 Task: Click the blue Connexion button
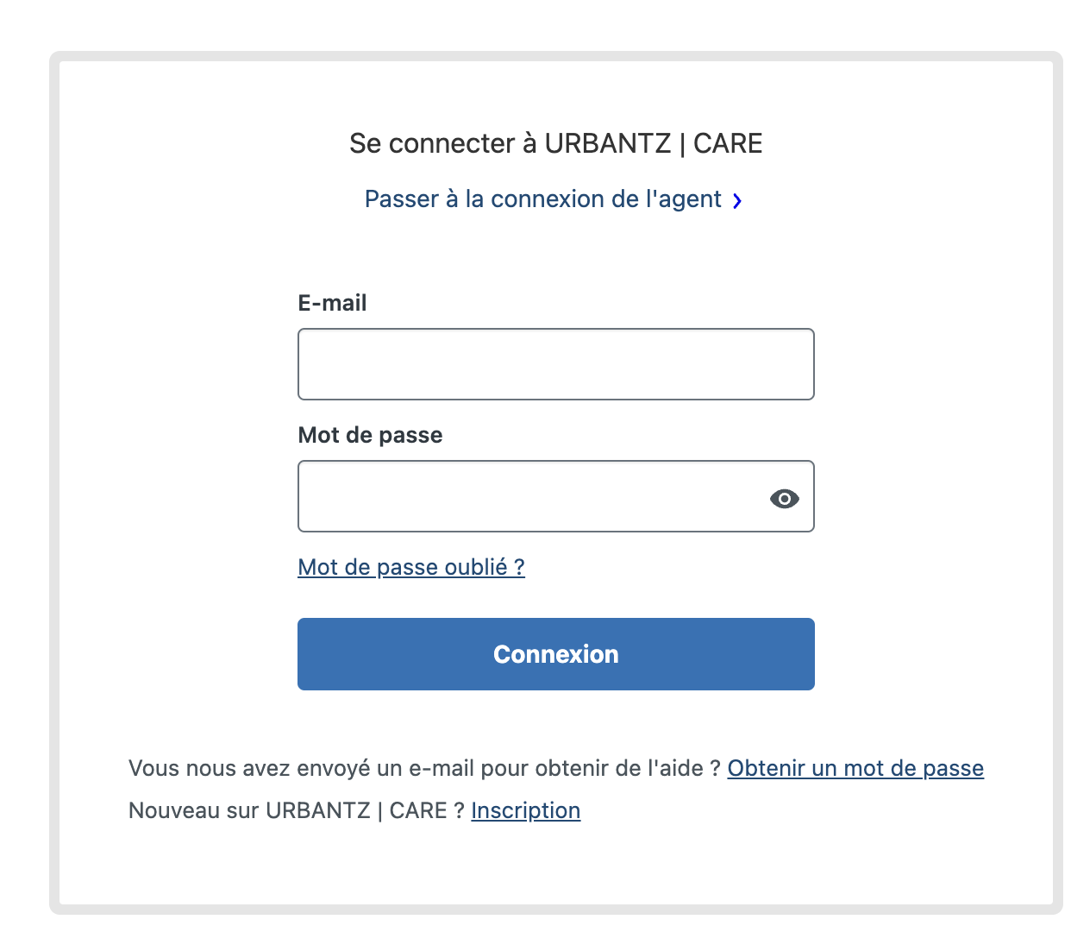[x=556, y=654]
